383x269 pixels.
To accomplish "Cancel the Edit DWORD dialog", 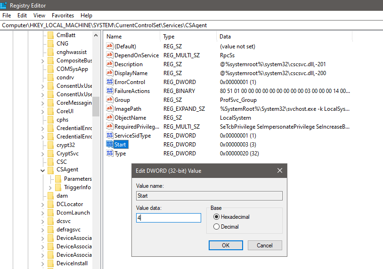I will pyautogui.click(x=264, y=245).
